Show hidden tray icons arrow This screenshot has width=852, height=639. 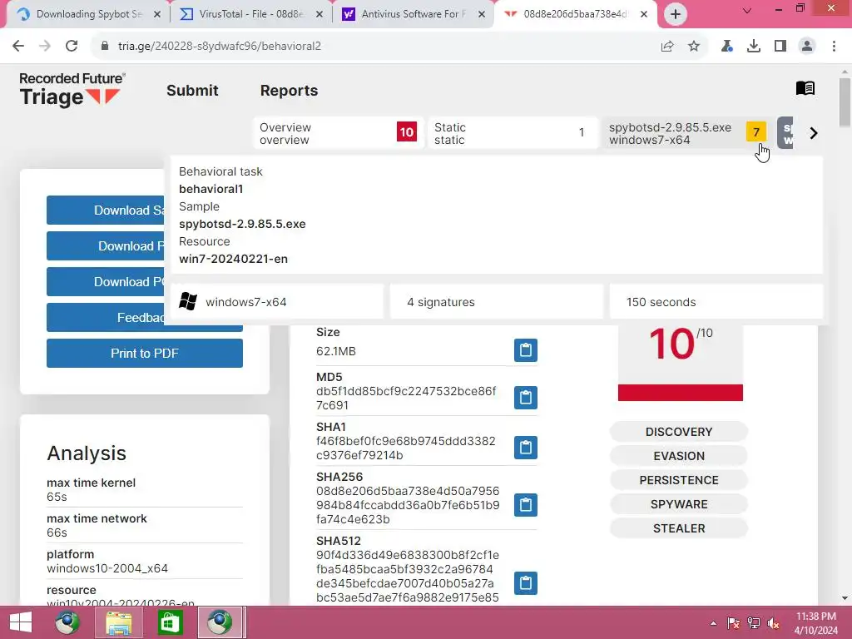[713, 623]
